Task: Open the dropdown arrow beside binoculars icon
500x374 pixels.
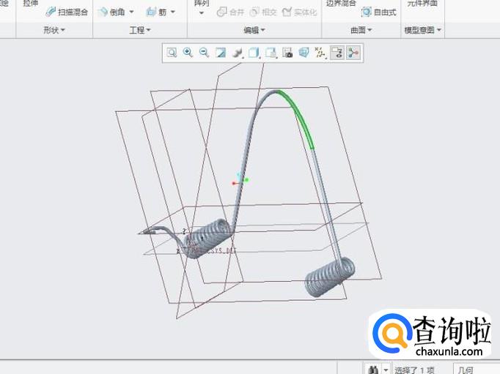Action: (386, 370)
